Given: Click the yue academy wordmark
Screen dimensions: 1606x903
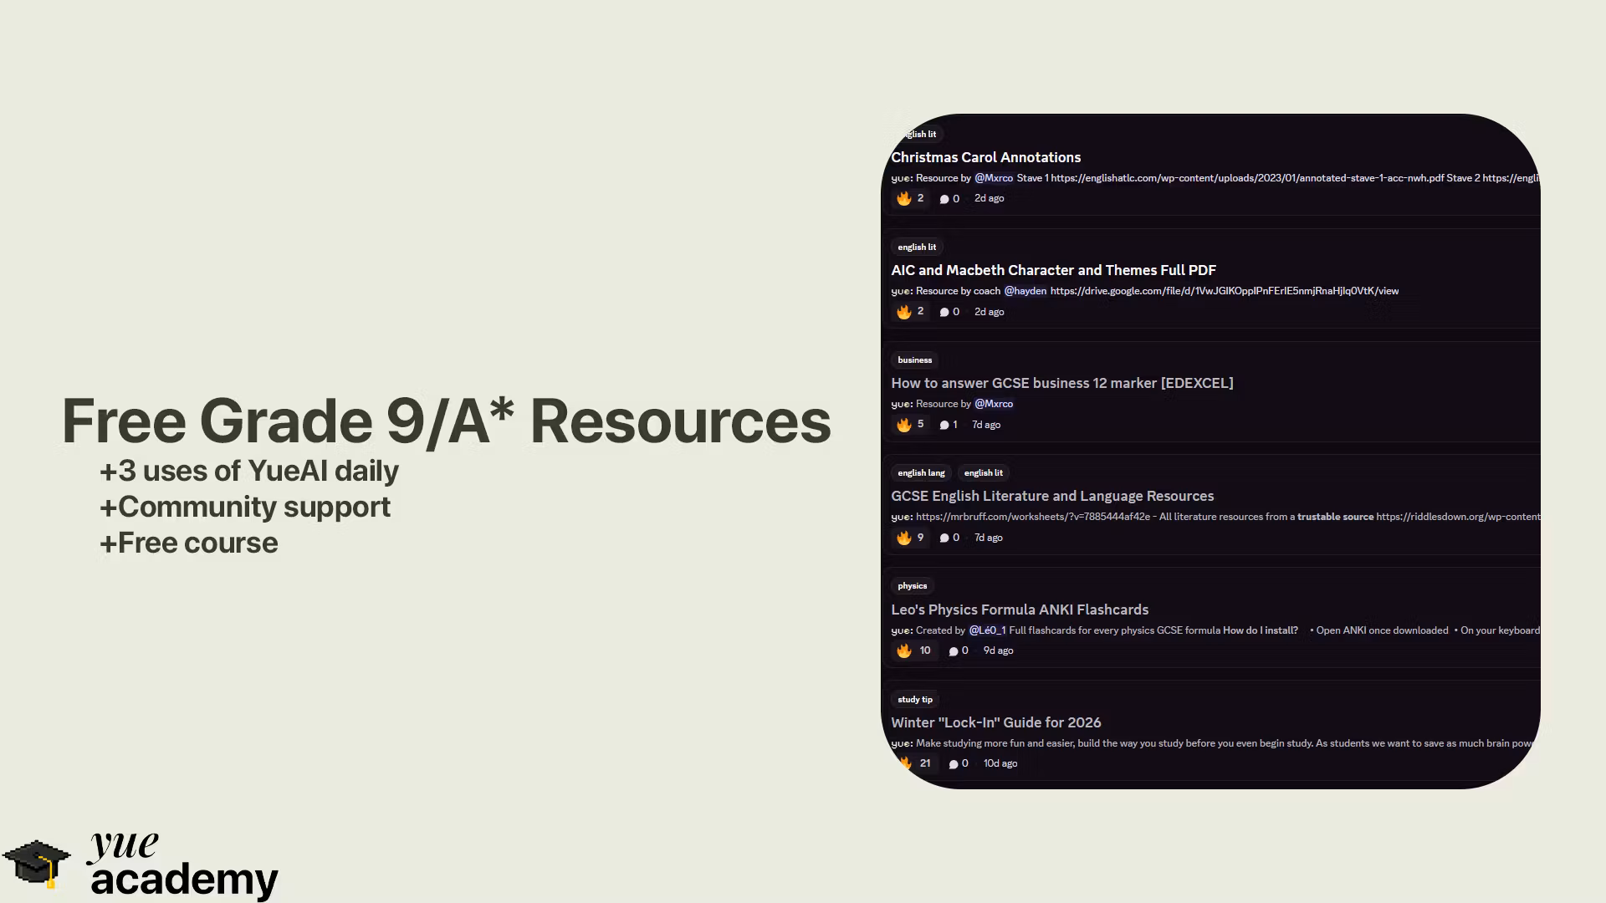Looking at the screenshot, I should coord(184,865).
